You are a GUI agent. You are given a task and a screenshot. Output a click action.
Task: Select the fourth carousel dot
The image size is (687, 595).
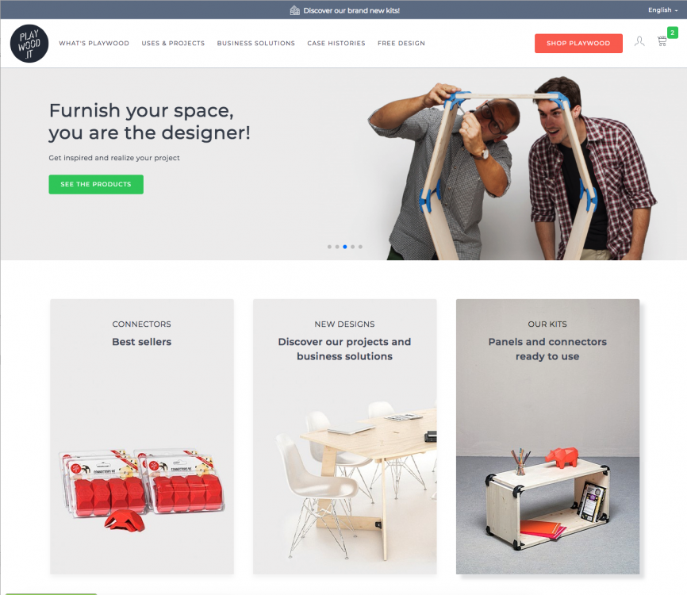[x=353, y=247]
